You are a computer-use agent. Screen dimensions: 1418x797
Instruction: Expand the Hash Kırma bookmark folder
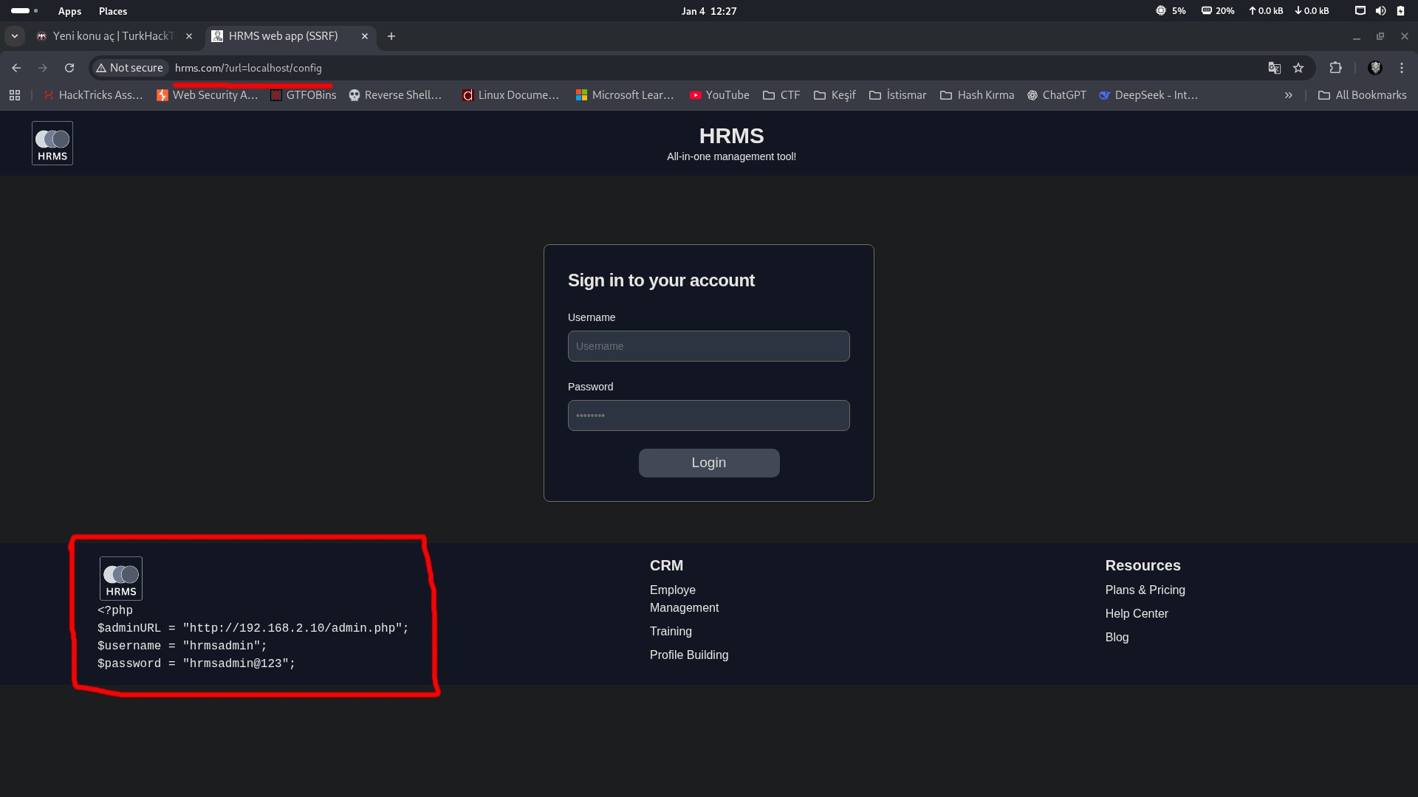(x=977, y=95)
